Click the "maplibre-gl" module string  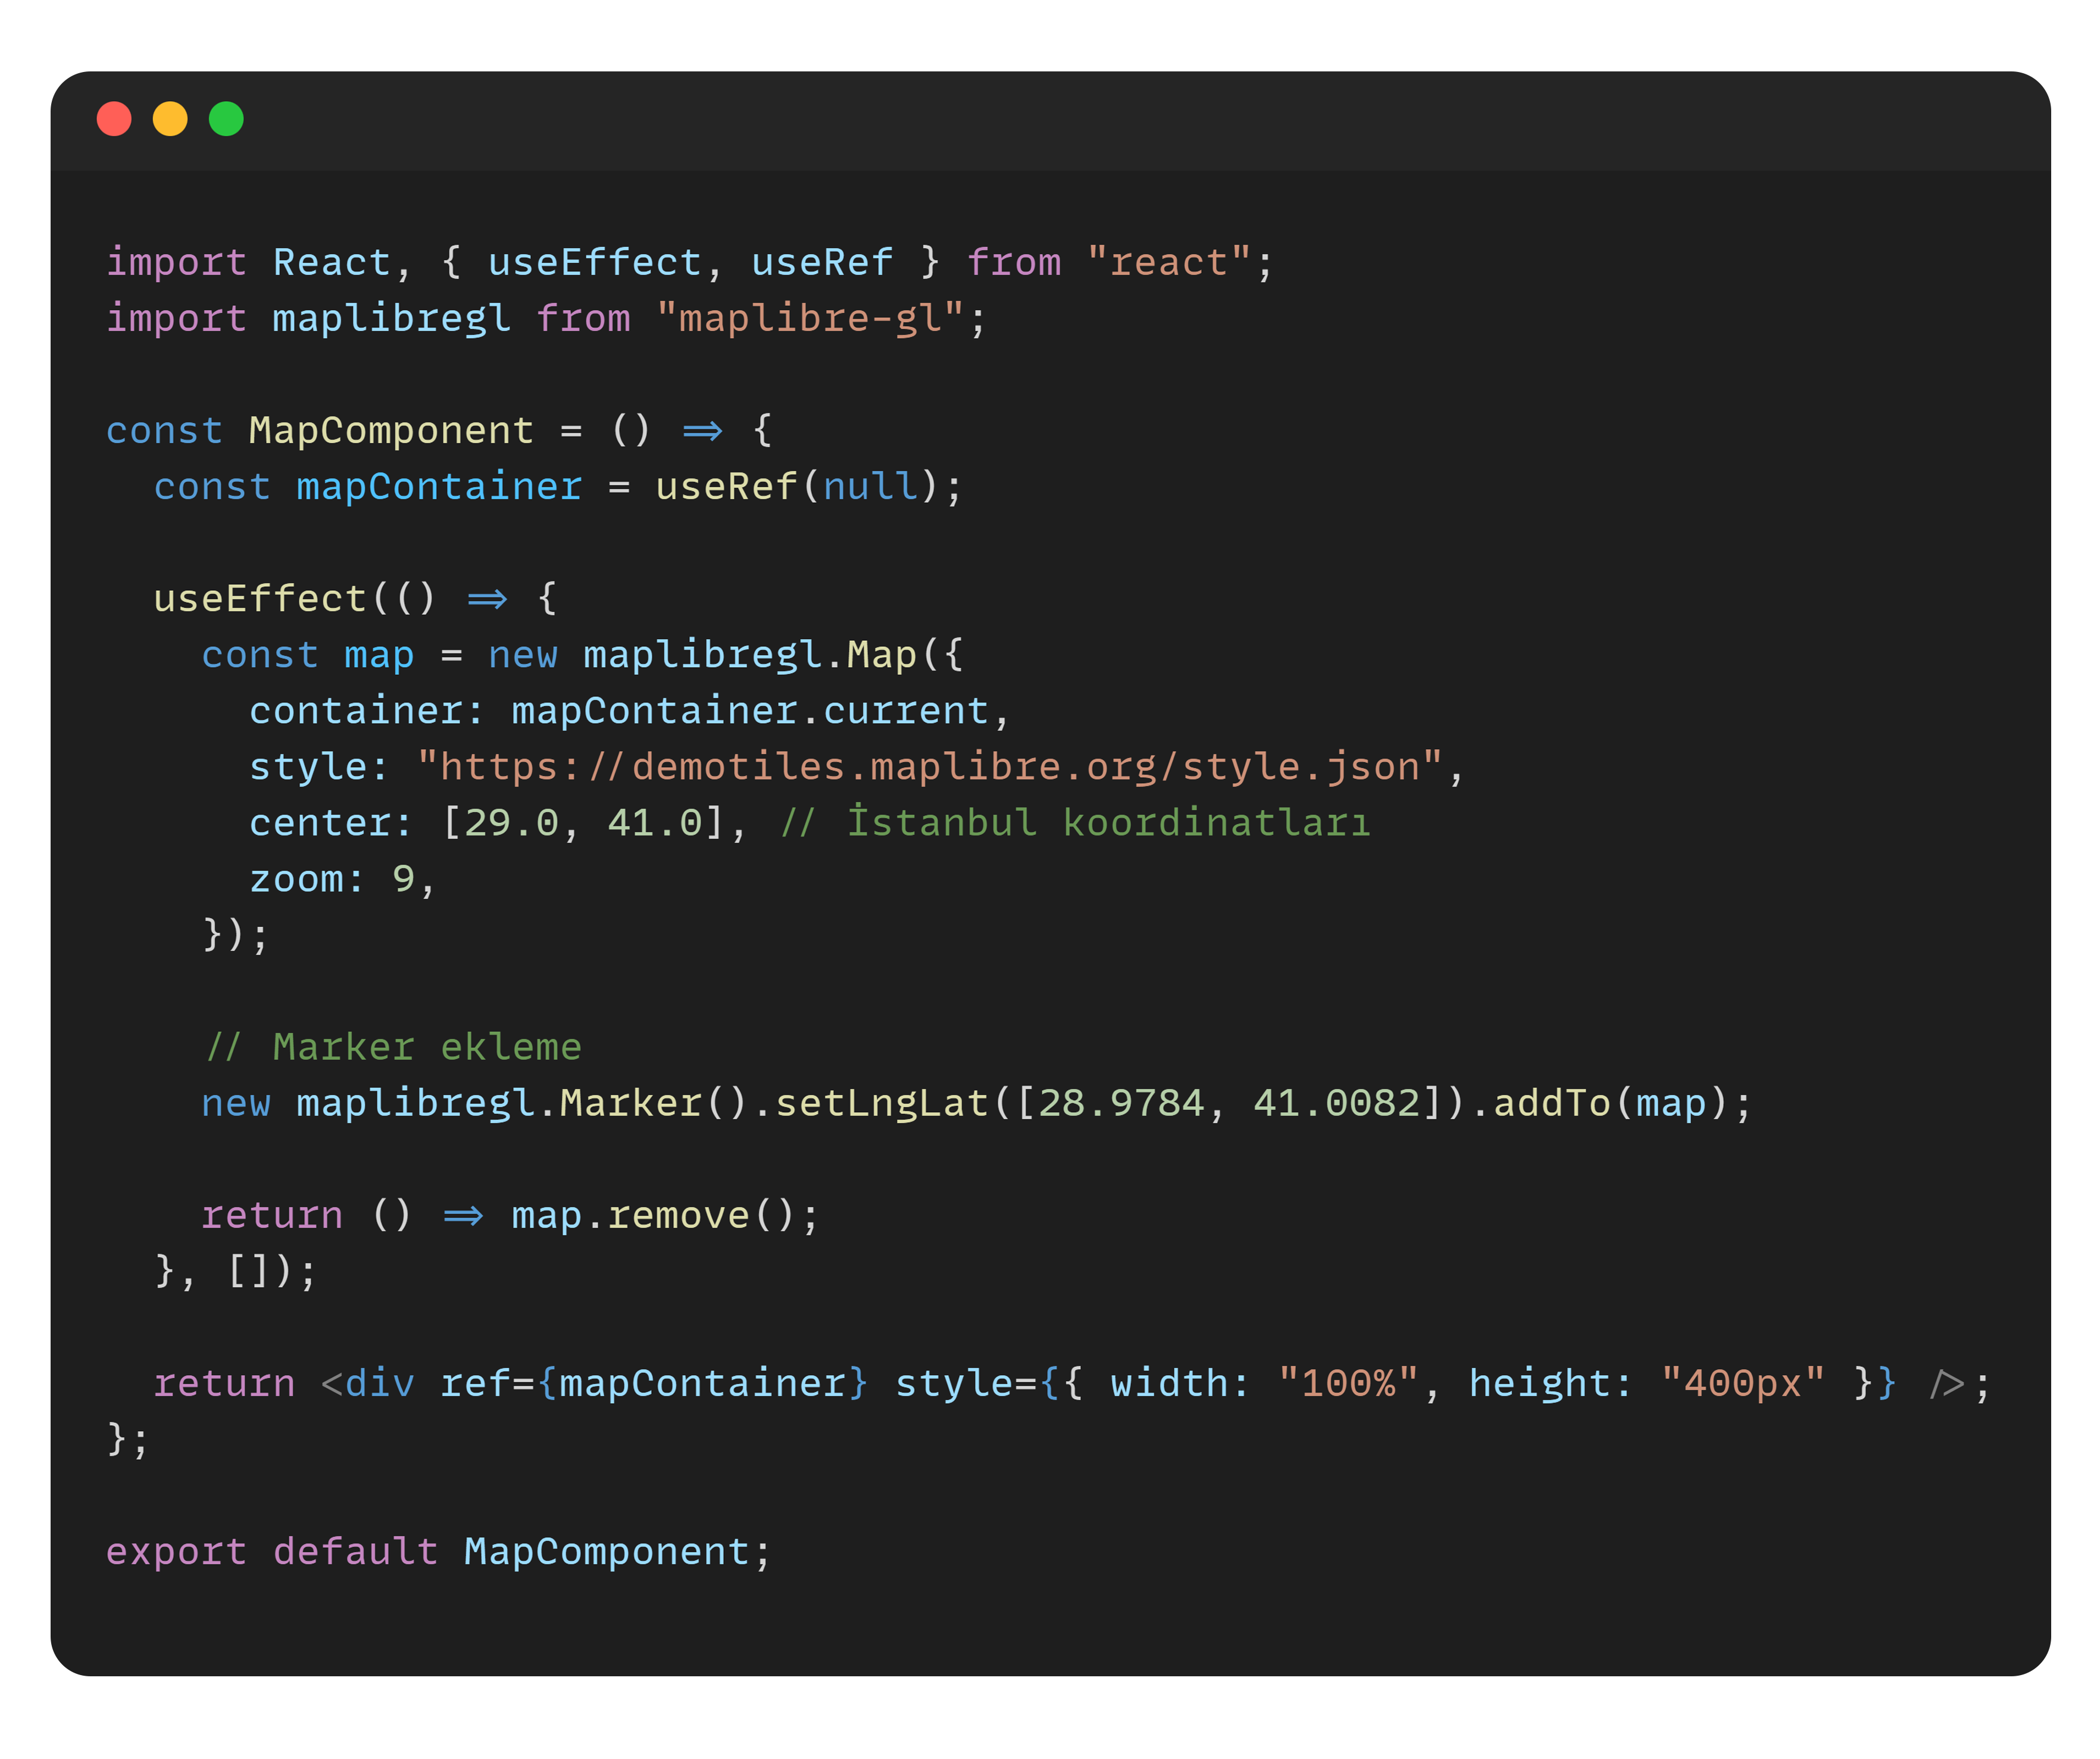[x=809, y=319]
